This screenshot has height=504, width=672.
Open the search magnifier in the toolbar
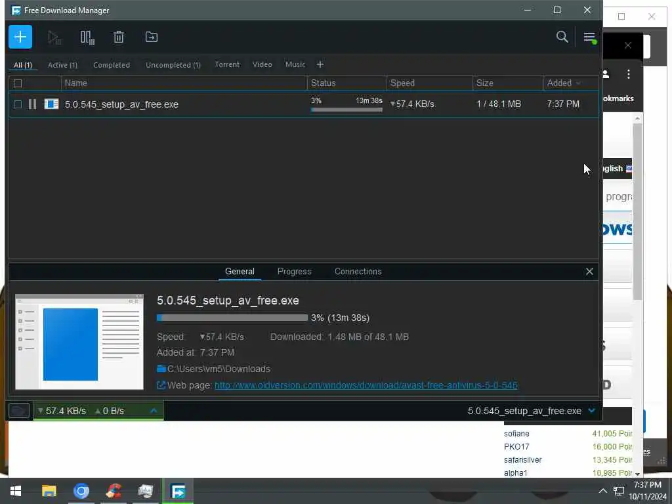562,37
